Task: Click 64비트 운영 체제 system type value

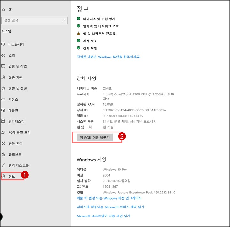Action: (x=129, y=121)
